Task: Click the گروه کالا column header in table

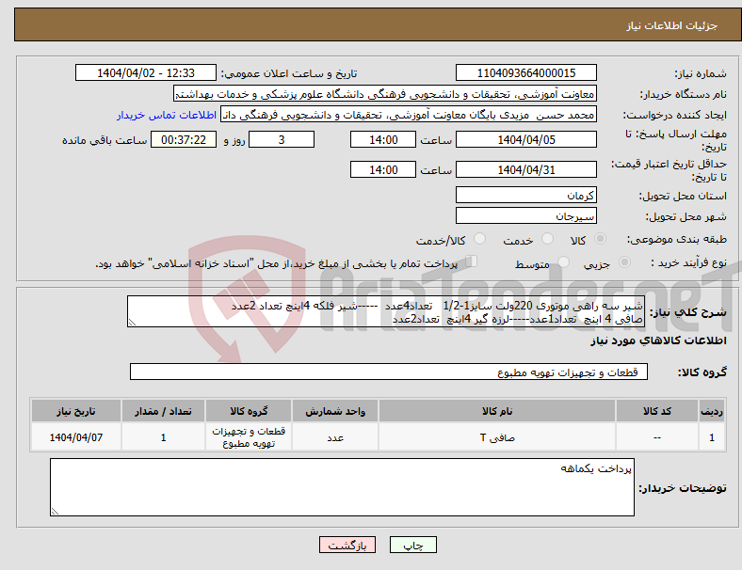Action: pos(249,411)
